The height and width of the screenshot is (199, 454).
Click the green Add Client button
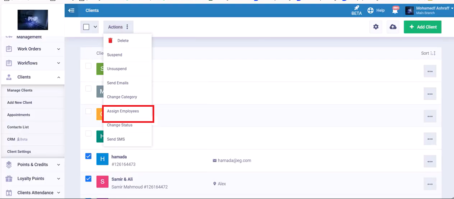coord(422,27)
